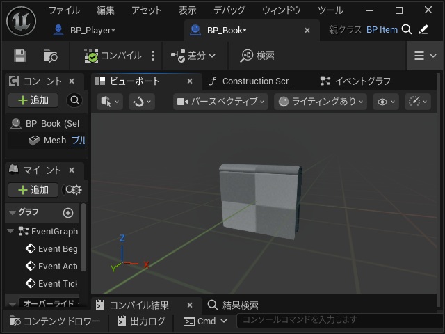
Task: Open the 編集 menu
Action: 105,10
